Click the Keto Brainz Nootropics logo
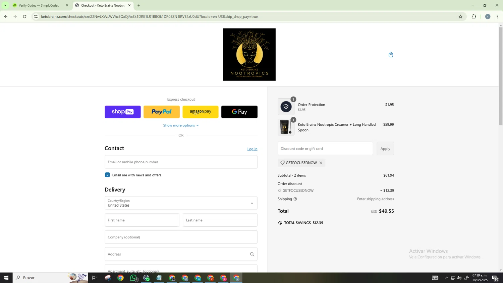The image size is (503, 283). tap(249, 55)
